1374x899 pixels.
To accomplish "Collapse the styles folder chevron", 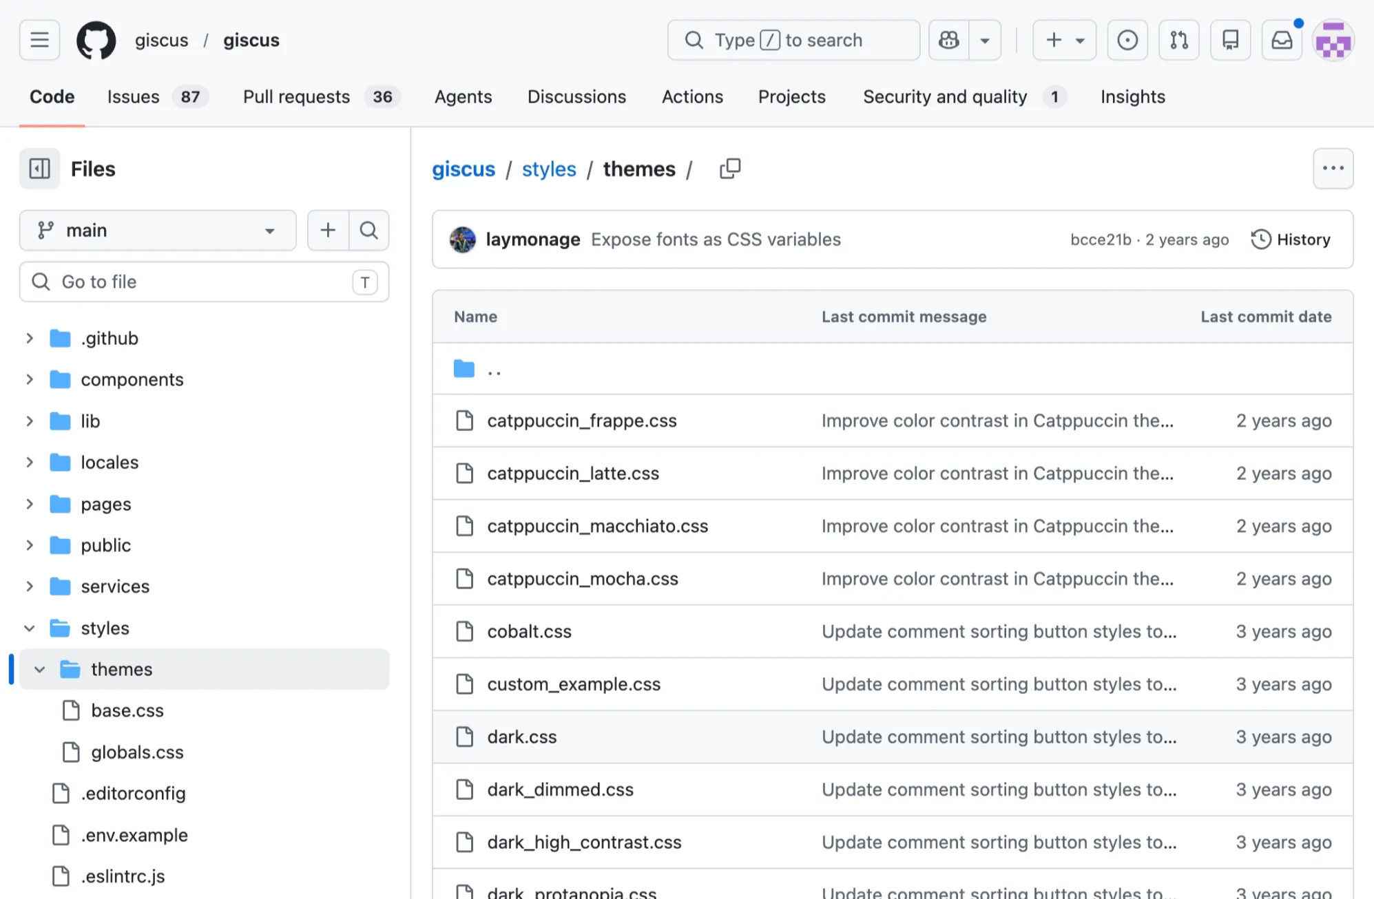I will pos(30,628).
